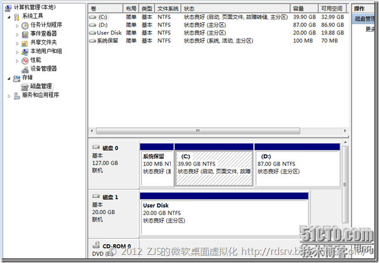The height and width of the screenshot is (263, 379).
Task: Sort by the 布局 column header
Action: [131, 9]
